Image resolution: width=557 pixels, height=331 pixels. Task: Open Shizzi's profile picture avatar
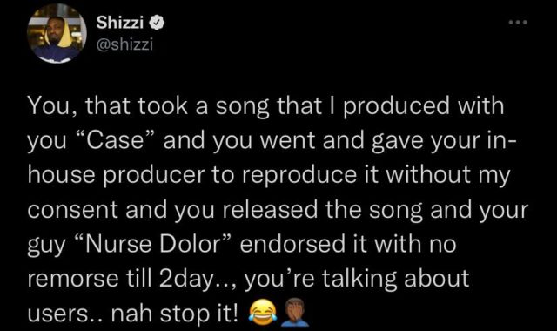click(x=57, y=33)
